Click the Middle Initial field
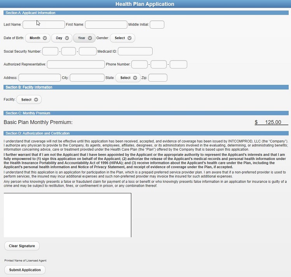The height and width of the screenshot is (277, 291). pyautogui.click(x=157, y=25)
